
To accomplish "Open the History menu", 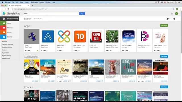I will [27, 2].
